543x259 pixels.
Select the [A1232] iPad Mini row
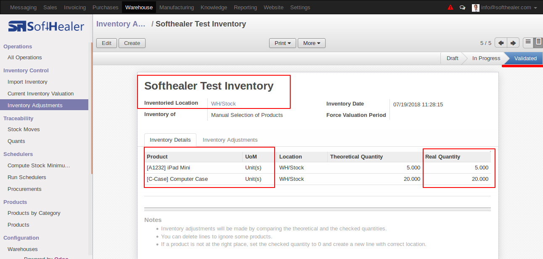(x=318, y=168)
